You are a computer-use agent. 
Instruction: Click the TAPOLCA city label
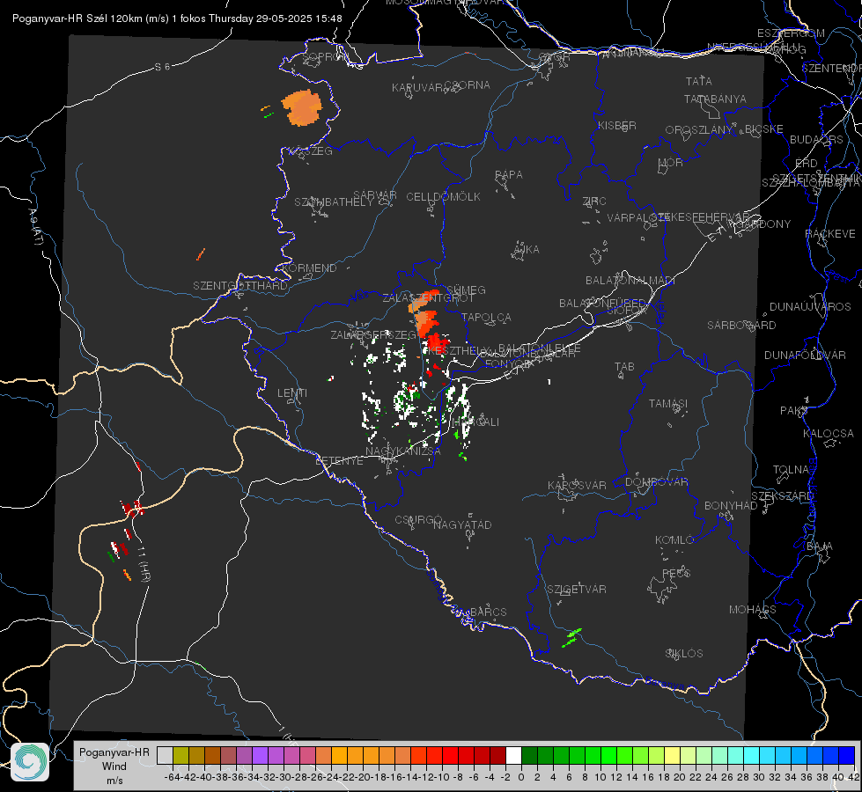487,318
